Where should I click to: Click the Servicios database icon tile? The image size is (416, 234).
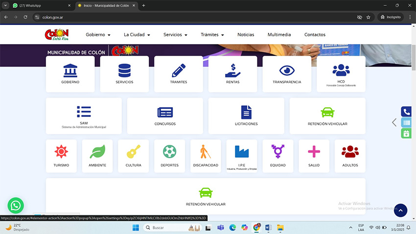point(124,73)
